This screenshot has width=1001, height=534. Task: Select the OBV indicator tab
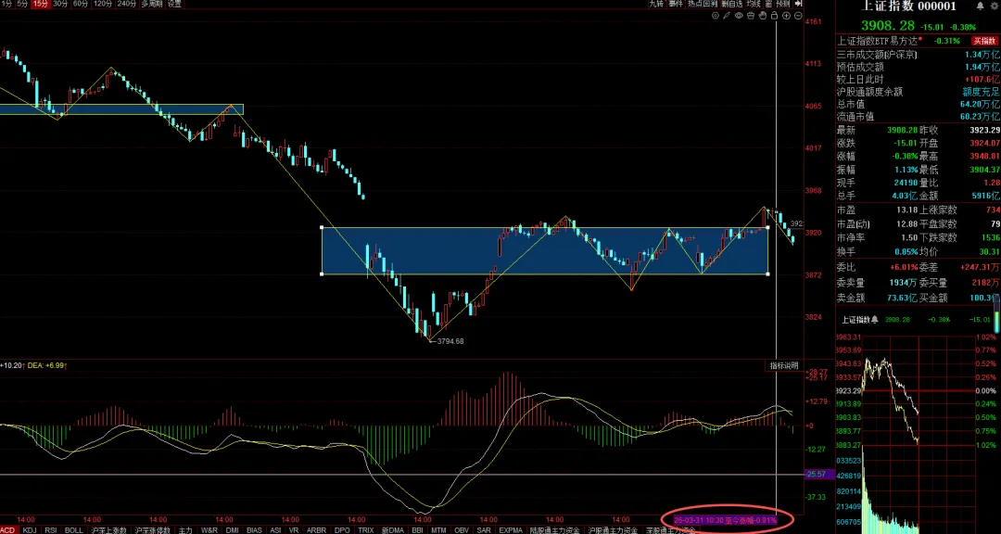click(x=462, y=529)
